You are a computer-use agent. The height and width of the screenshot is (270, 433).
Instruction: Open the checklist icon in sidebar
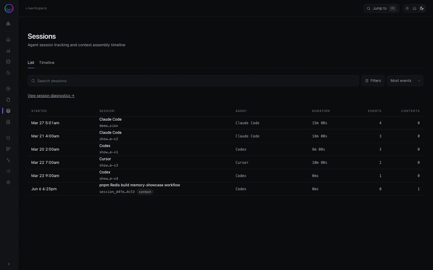(8, 171)
